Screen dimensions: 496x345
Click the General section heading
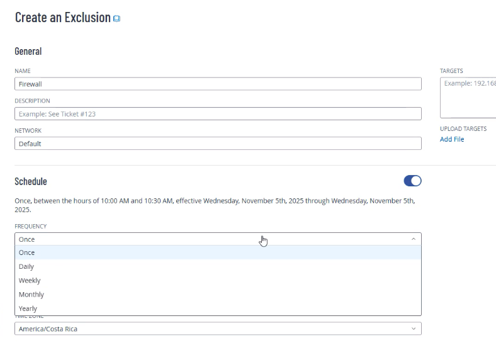click(x=28, y=52)
